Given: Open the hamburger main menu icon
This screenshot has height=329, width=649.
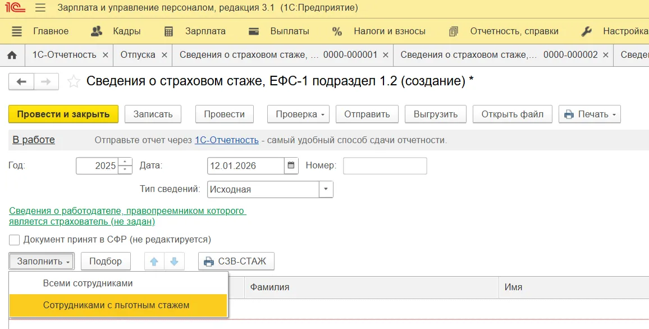Looking at the screenshot, I should tap(40, 8).
